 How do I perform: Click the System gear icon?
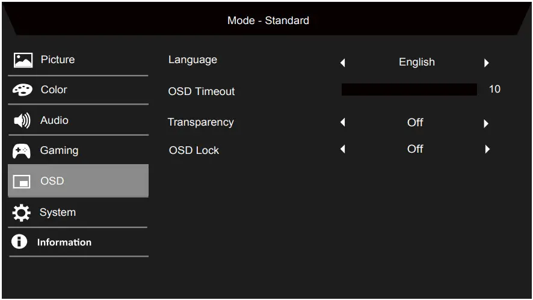pos(22,213)
